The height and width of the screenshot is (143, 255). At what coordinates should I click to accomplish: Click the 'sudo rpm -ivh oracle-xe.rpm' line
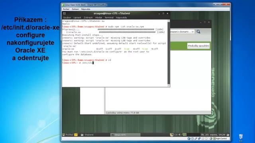[x=103, y=27]
